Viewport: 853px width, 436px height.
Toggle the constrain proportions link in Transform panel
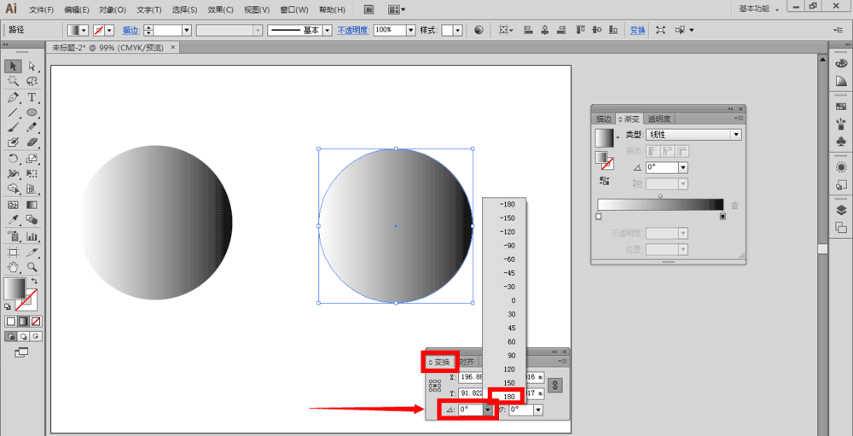(x=554, y=386)
